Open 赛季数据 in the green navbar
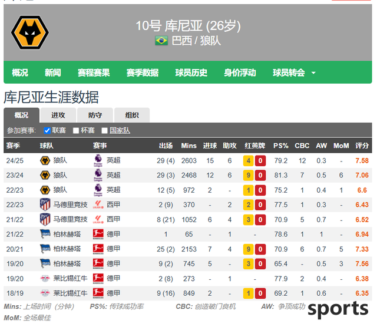 point(143,72)
